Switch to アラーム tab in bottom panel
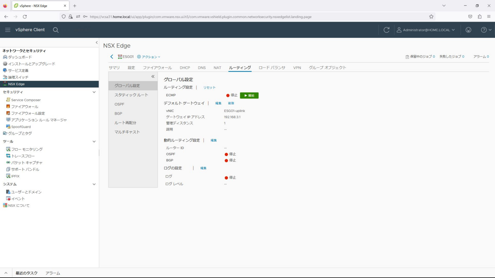495x278 pixels. (x=53, y=273)
